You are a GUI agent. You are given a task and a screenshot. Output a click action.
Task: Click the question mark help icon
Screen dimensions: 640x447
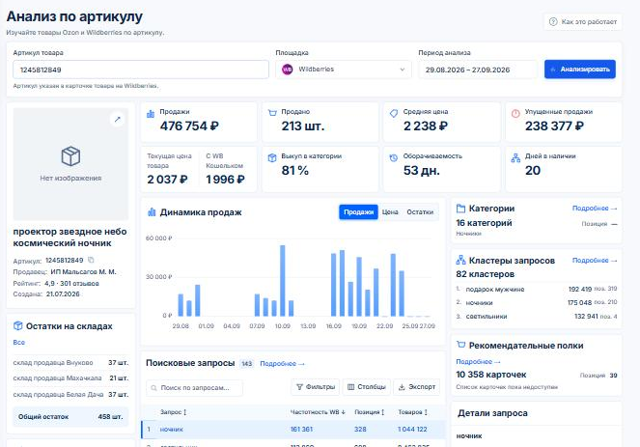tap(553, 21)
